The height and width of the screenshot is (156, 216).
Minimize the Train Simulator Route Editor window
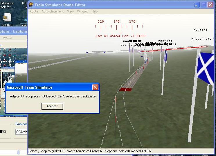pyautogui.click(x=197, y=5)
